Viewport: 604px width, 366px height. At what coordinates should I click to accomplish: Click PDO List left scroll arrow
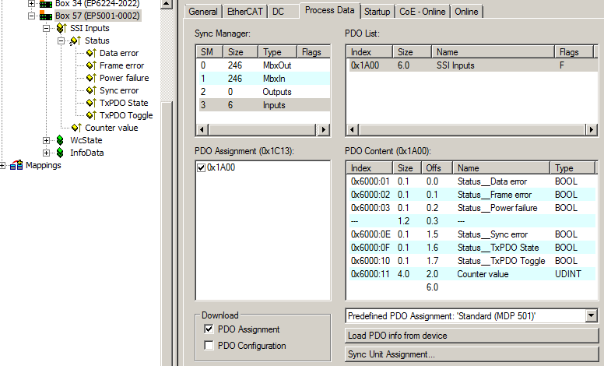[x=353, y=130]
